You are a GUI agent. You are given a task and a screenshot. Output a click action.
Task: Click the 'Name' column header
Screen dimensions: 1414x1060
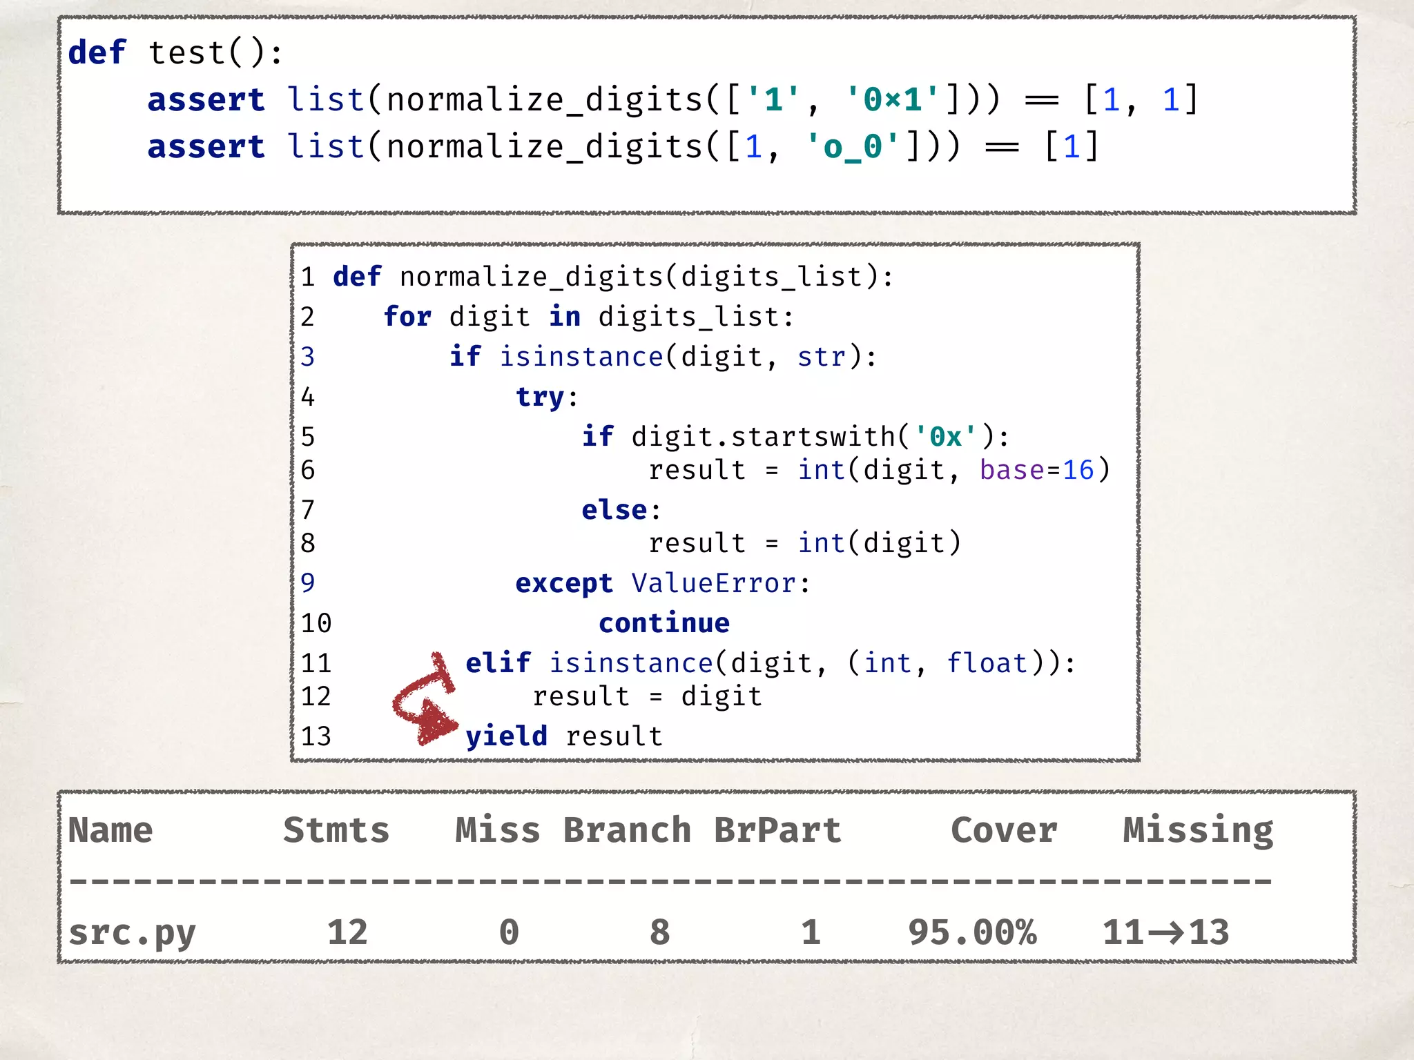[x=110, y=830]
